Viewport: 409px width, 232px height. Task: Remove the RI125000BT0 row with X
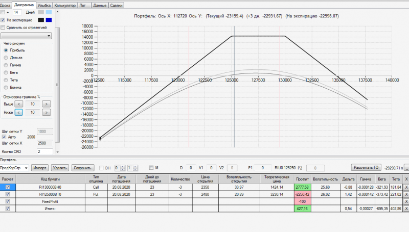406,194
